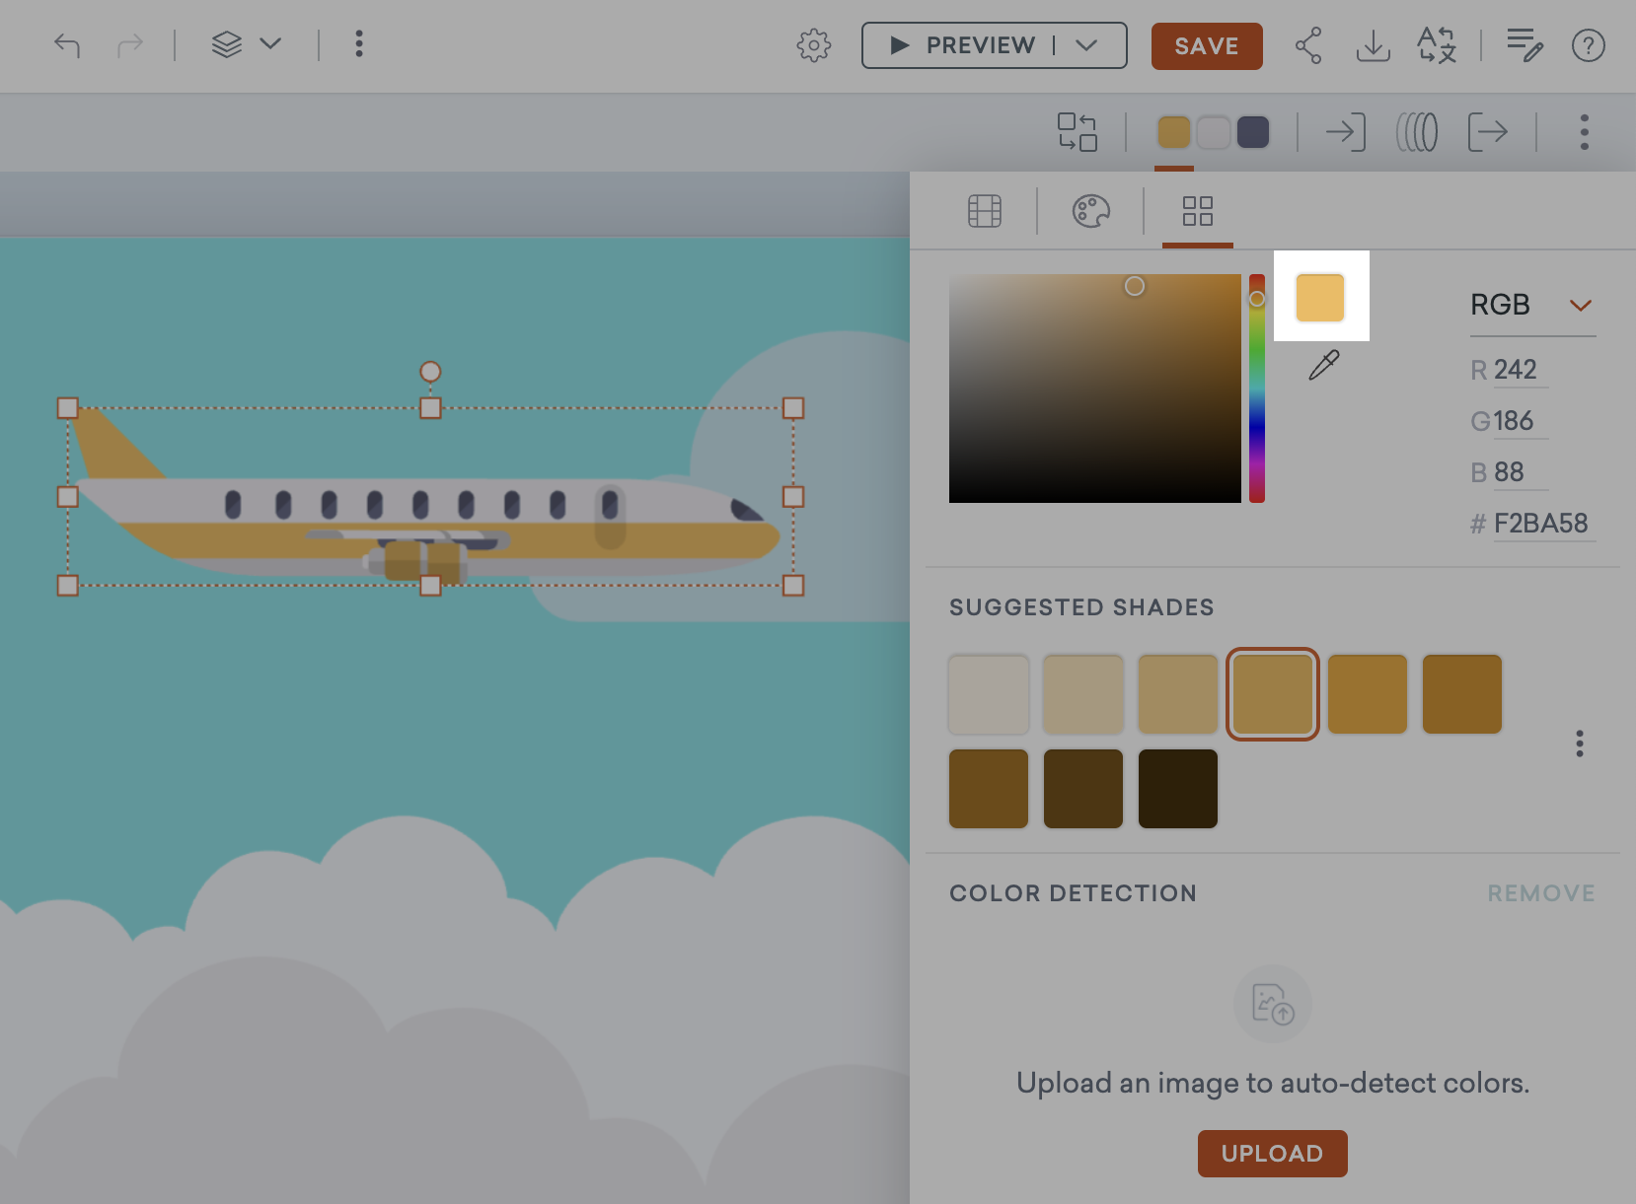
Task: Click the airplane's rotation handle
Action: (430, 372)
